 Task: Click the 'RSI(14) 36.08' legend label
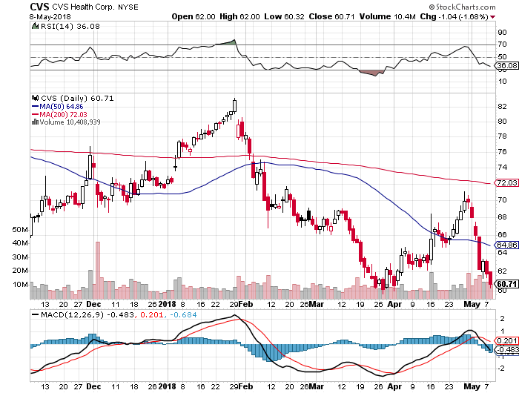click(x=70, y=26)
